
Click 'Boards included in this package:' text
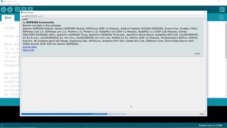pos(42,25)
